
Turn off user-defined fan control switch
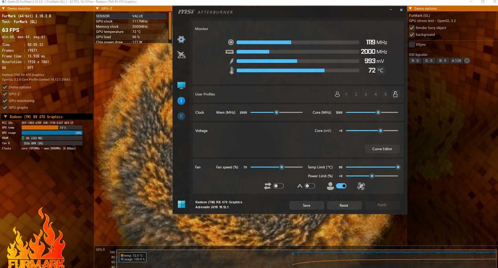pyautogui.click(x=341, y=186)
